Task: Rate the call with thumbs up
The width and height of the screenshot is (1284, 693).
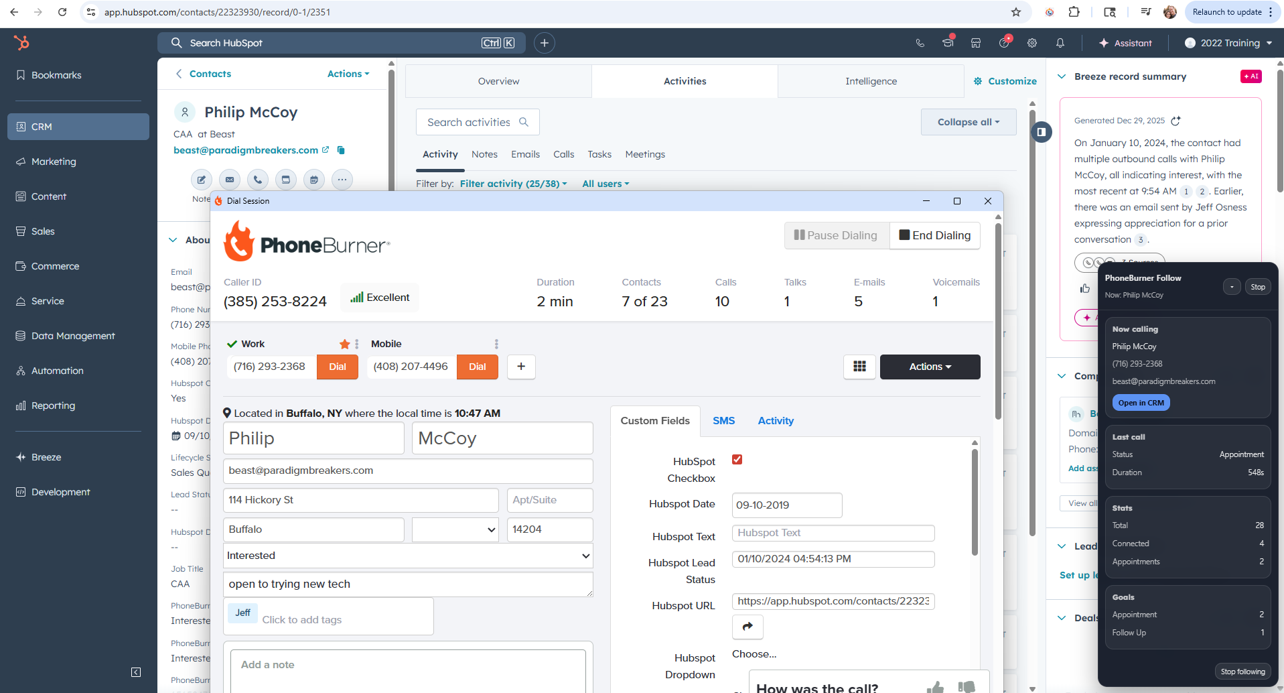Action: click(936, 686)
